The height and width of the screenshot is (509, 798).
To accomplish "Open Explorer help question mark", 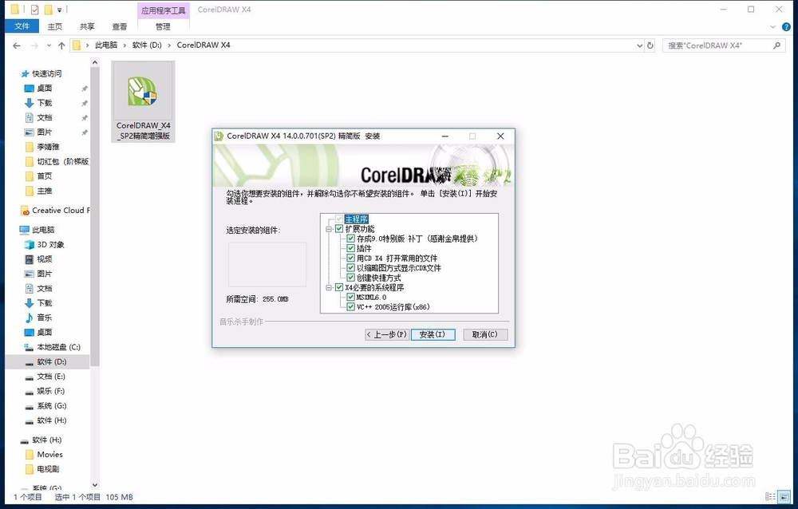I will point(786,27).
